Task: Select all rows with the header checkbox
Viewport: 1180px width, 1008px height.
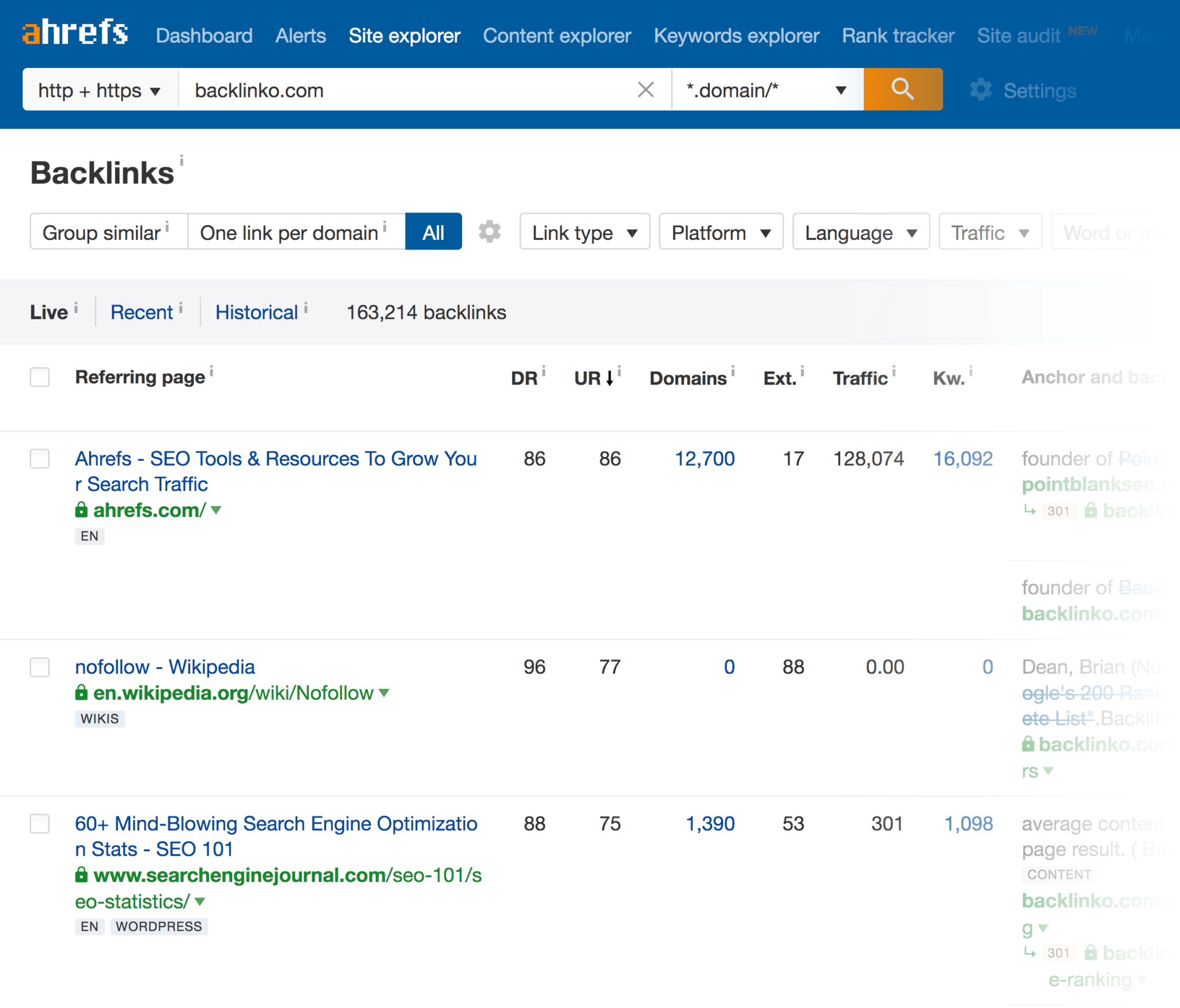Action: (x=40, y=377)
